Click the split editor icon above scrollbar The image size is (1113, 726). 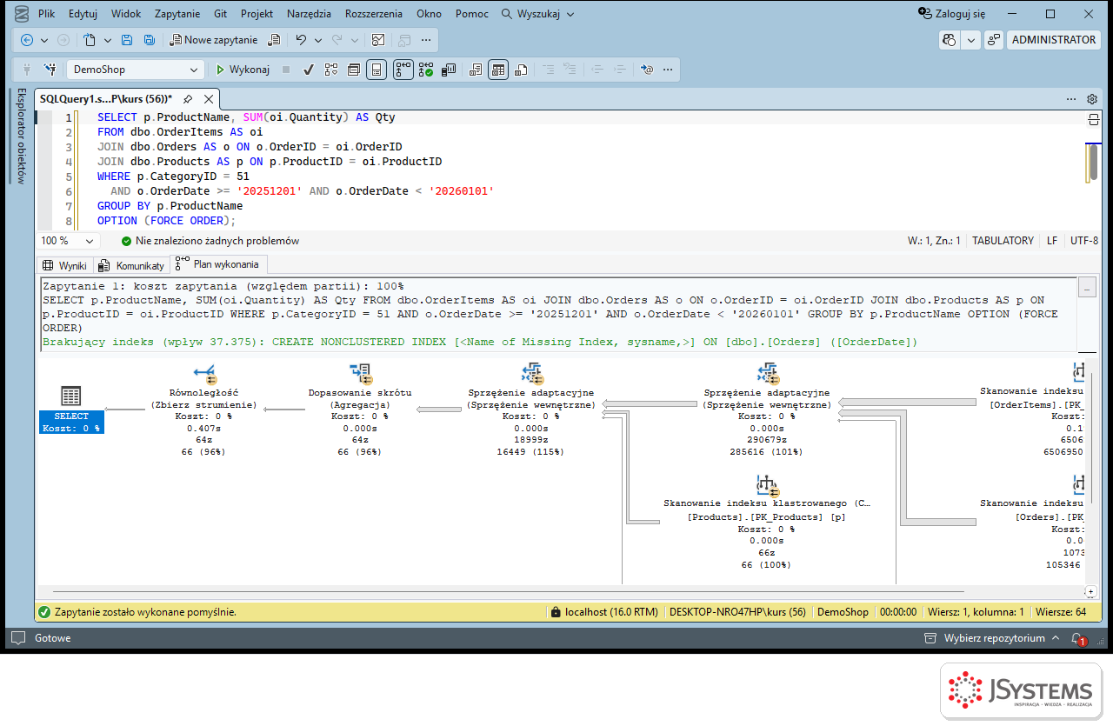click(x=1094, y=120)
